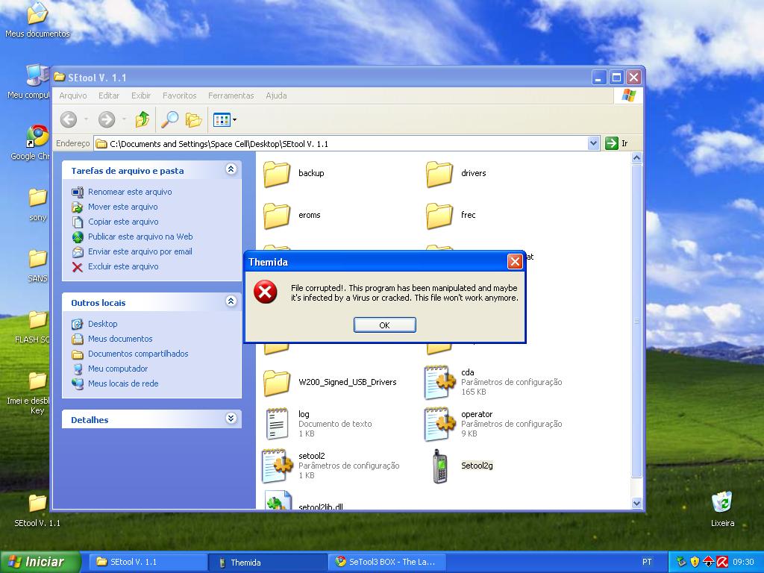Select the operator configuration file icon
764x573 pixels.
(440, 425)
